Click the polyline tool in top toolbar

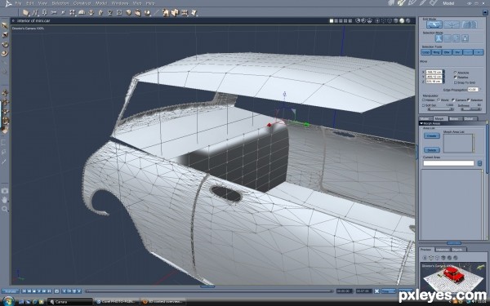point(35,12)
